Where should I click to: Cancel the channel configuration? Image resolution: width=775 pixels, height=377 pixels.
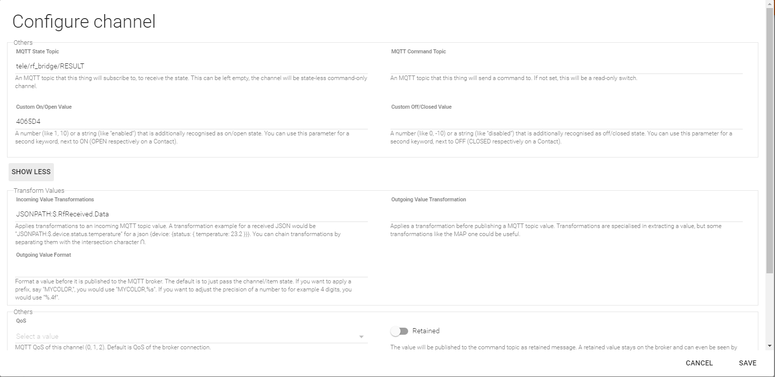click(x=699, y=363)
